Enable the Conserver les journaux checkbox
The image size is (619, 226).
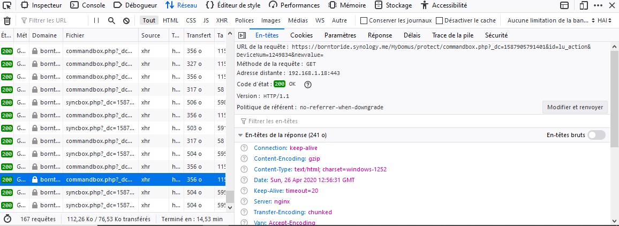(364, 21)
